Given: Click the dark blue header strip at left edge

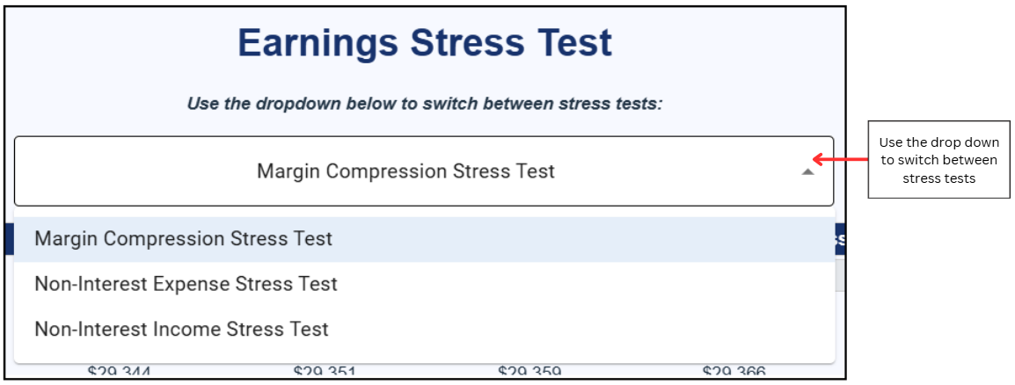Looking at the screenshot, I should [10, 239].
